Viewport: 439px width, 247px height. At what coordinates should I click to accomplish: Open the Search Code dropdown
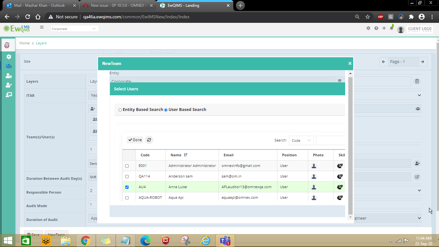click(301, 141)
